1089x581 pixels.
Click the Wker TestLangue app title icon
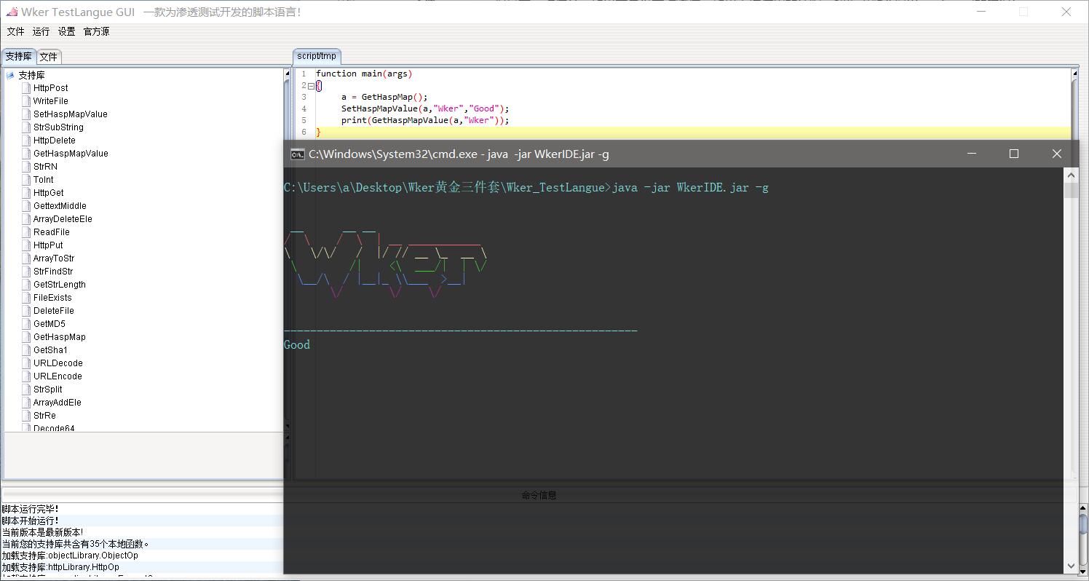tap(12, 12)
